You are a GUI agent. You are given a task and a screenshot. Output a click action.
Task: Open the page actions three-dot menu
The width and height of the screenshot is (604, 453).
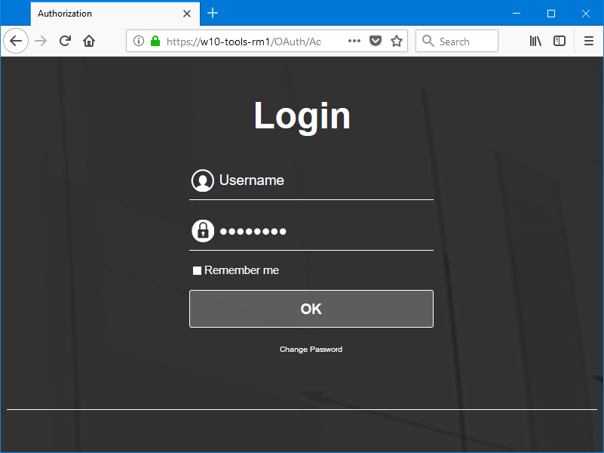[354, 42]
